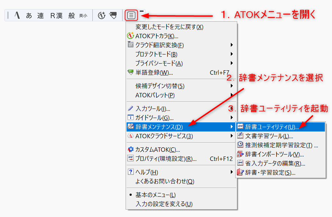The height and width of the screenshot is (217, 332).
Task: Grab the language bar drag handle
Action: [8, 16]
